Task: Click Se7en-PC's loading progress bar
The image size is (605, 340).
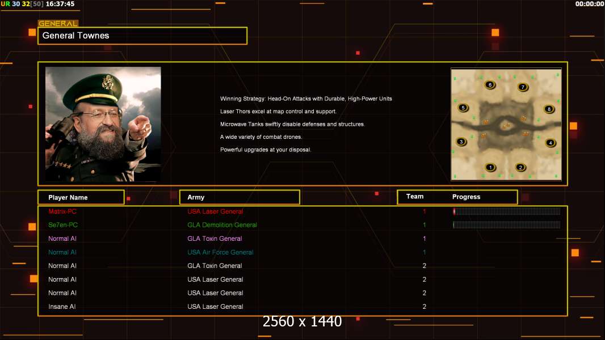Action: point(507,225)
